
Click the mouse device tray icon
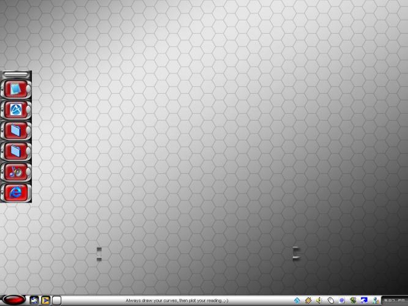point(330,300)
